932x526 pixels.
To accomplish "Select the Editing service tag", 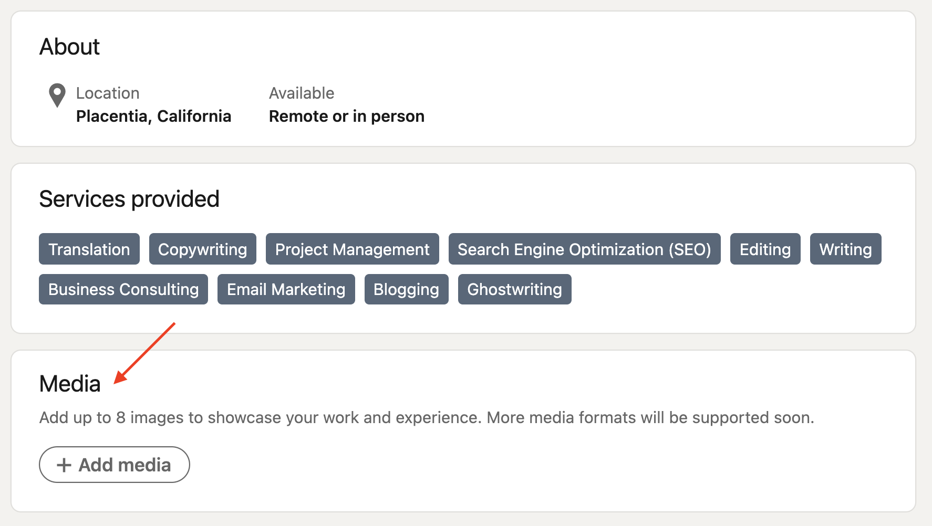I will (765, 249).
